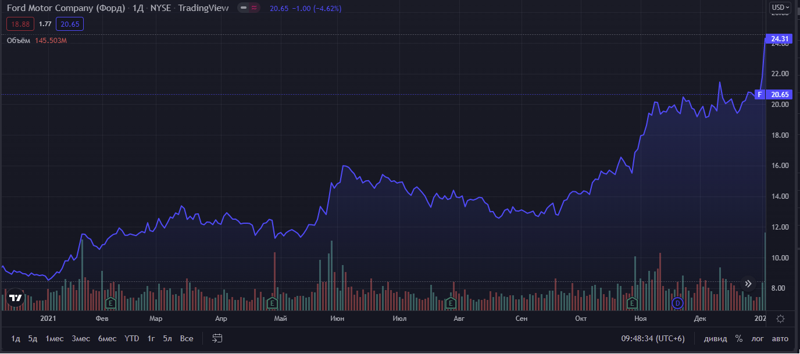Click the Июн label on the time axis
800x354 pixels.
[x=337, y=319]
